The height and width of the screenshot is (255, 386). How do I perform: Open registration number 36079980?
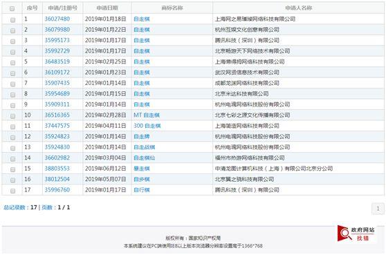57,30
